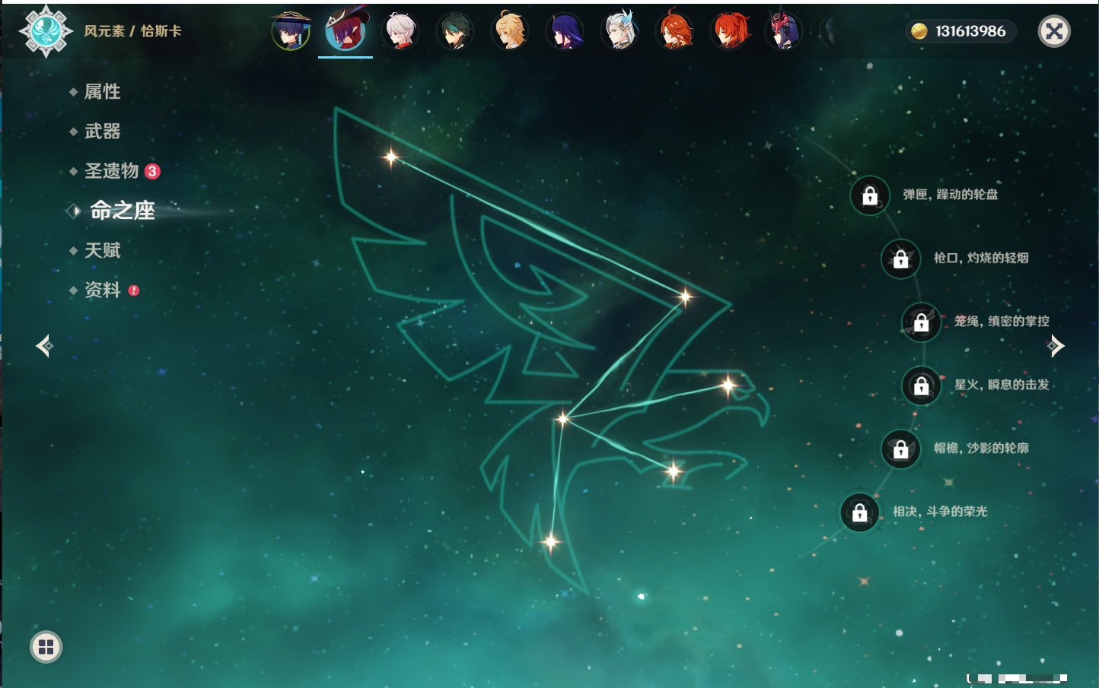1099x688 pixels.
Task: Select the red-haired Diluc avatar
Action: (730, 31)
